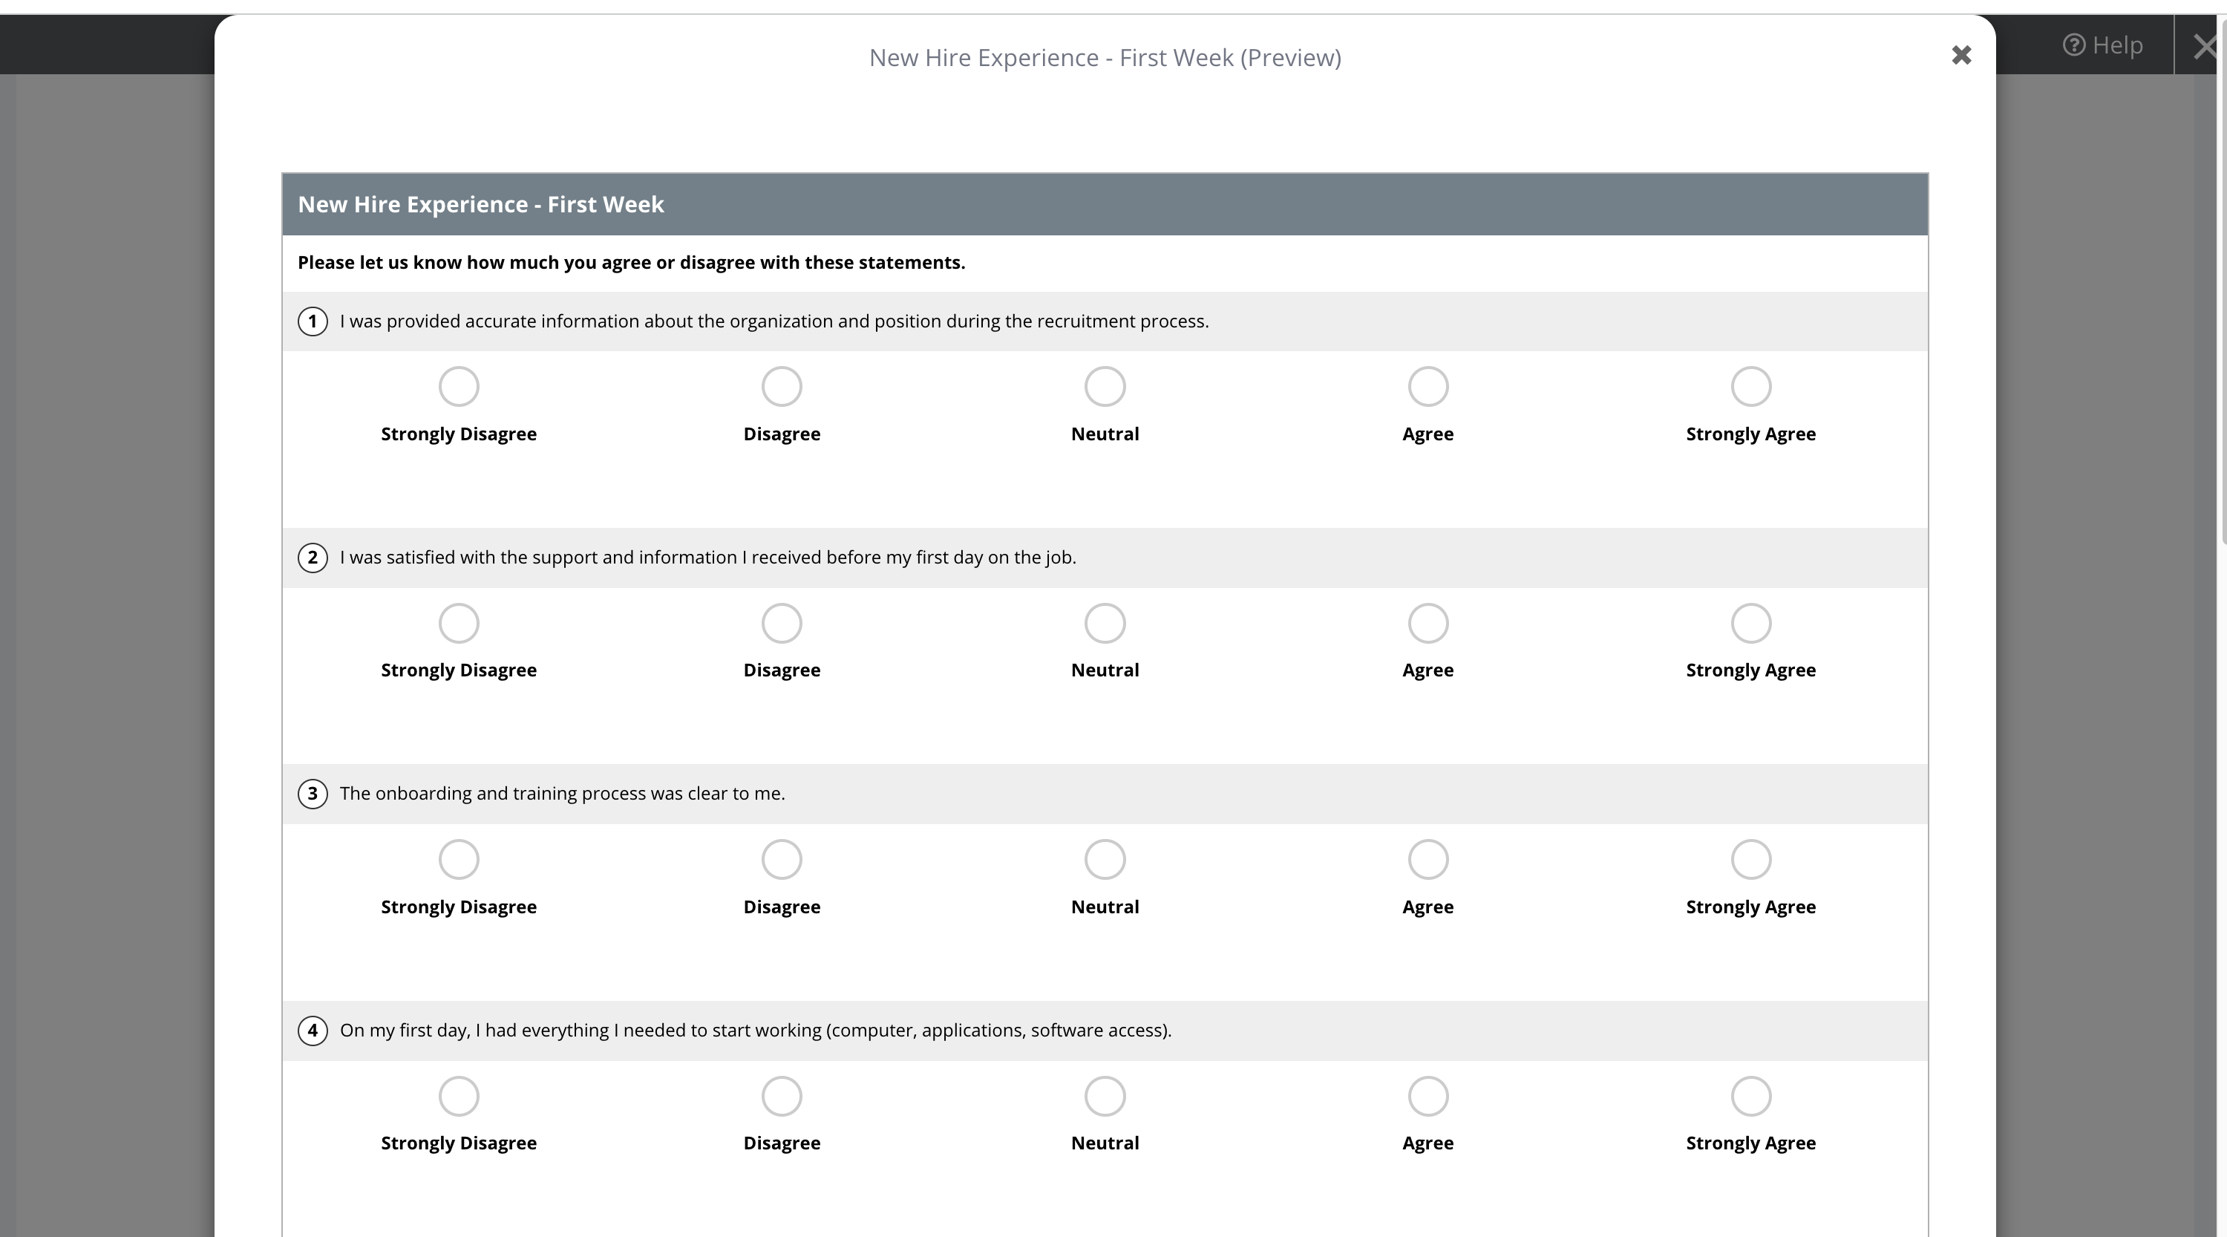
Task: Select Agree for question 2
Action: [x=1428, y=623]
